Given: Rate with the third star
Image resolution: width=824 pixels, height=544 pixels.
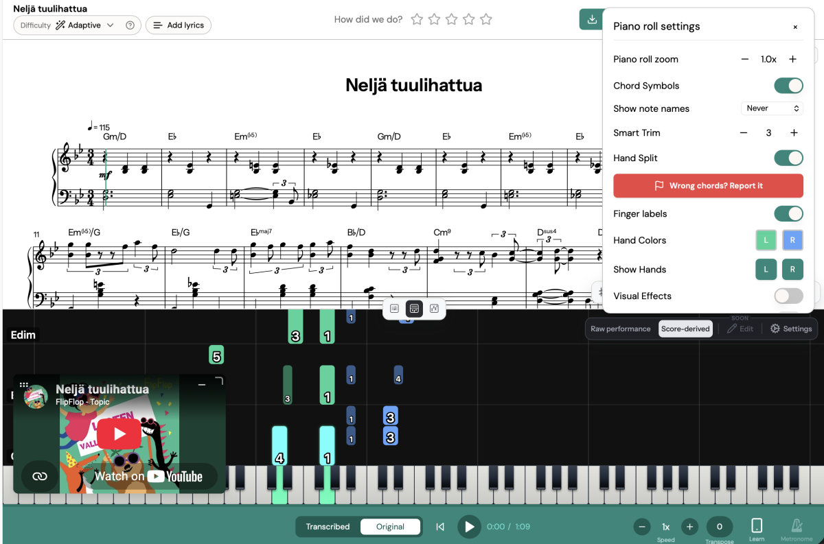Looking at the screenshot, I should click(451, 19).
